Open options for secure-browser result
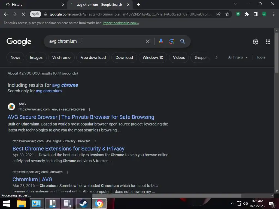The image size is (279, 209). pos(89,109)
